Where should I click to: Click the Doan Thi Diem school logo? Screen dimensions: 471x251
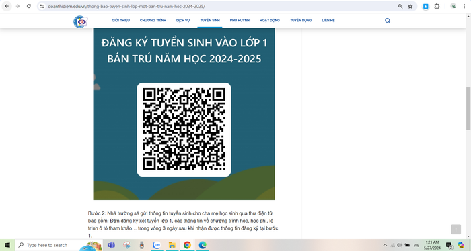80,21
